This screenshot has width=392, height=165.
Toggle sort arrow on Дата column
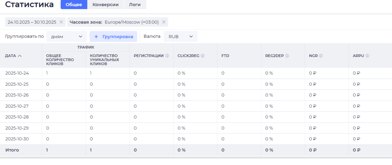click(20, 56)
